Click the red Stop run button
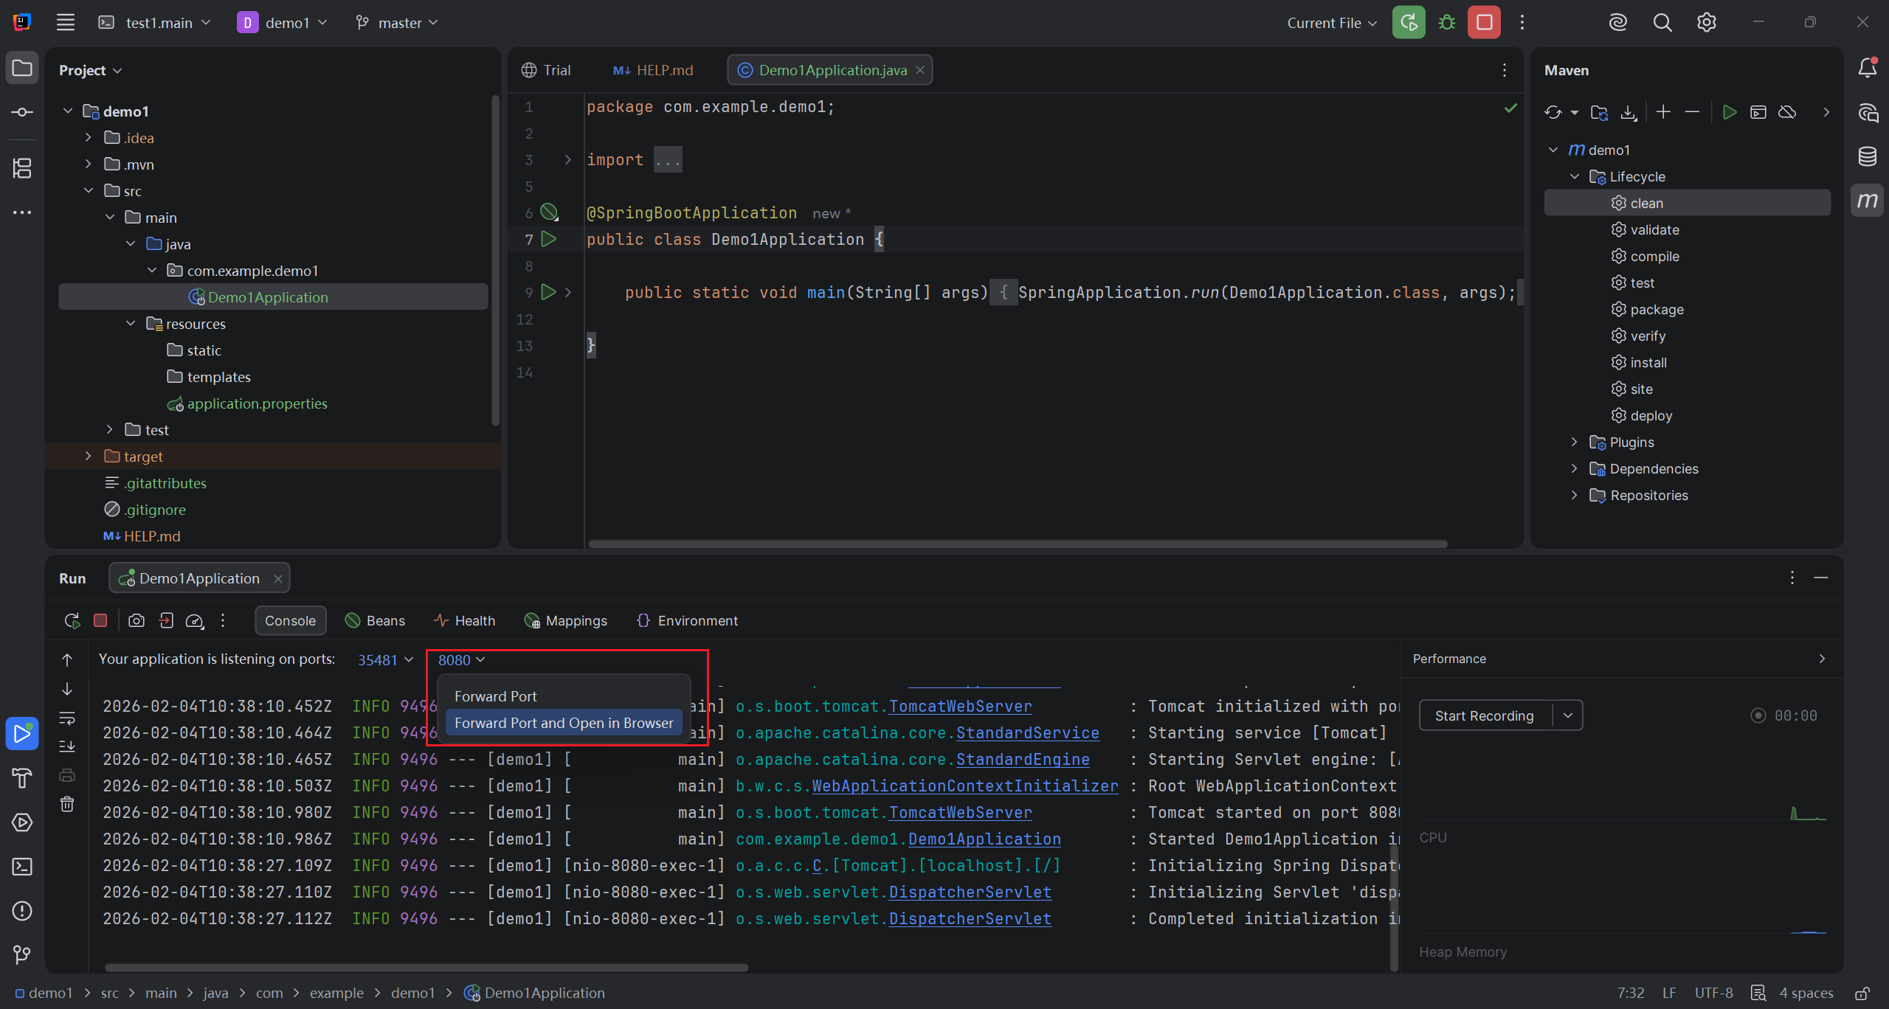Image resolution: width=1889 pixels, height=1009 pixels. pos(1484,23)
